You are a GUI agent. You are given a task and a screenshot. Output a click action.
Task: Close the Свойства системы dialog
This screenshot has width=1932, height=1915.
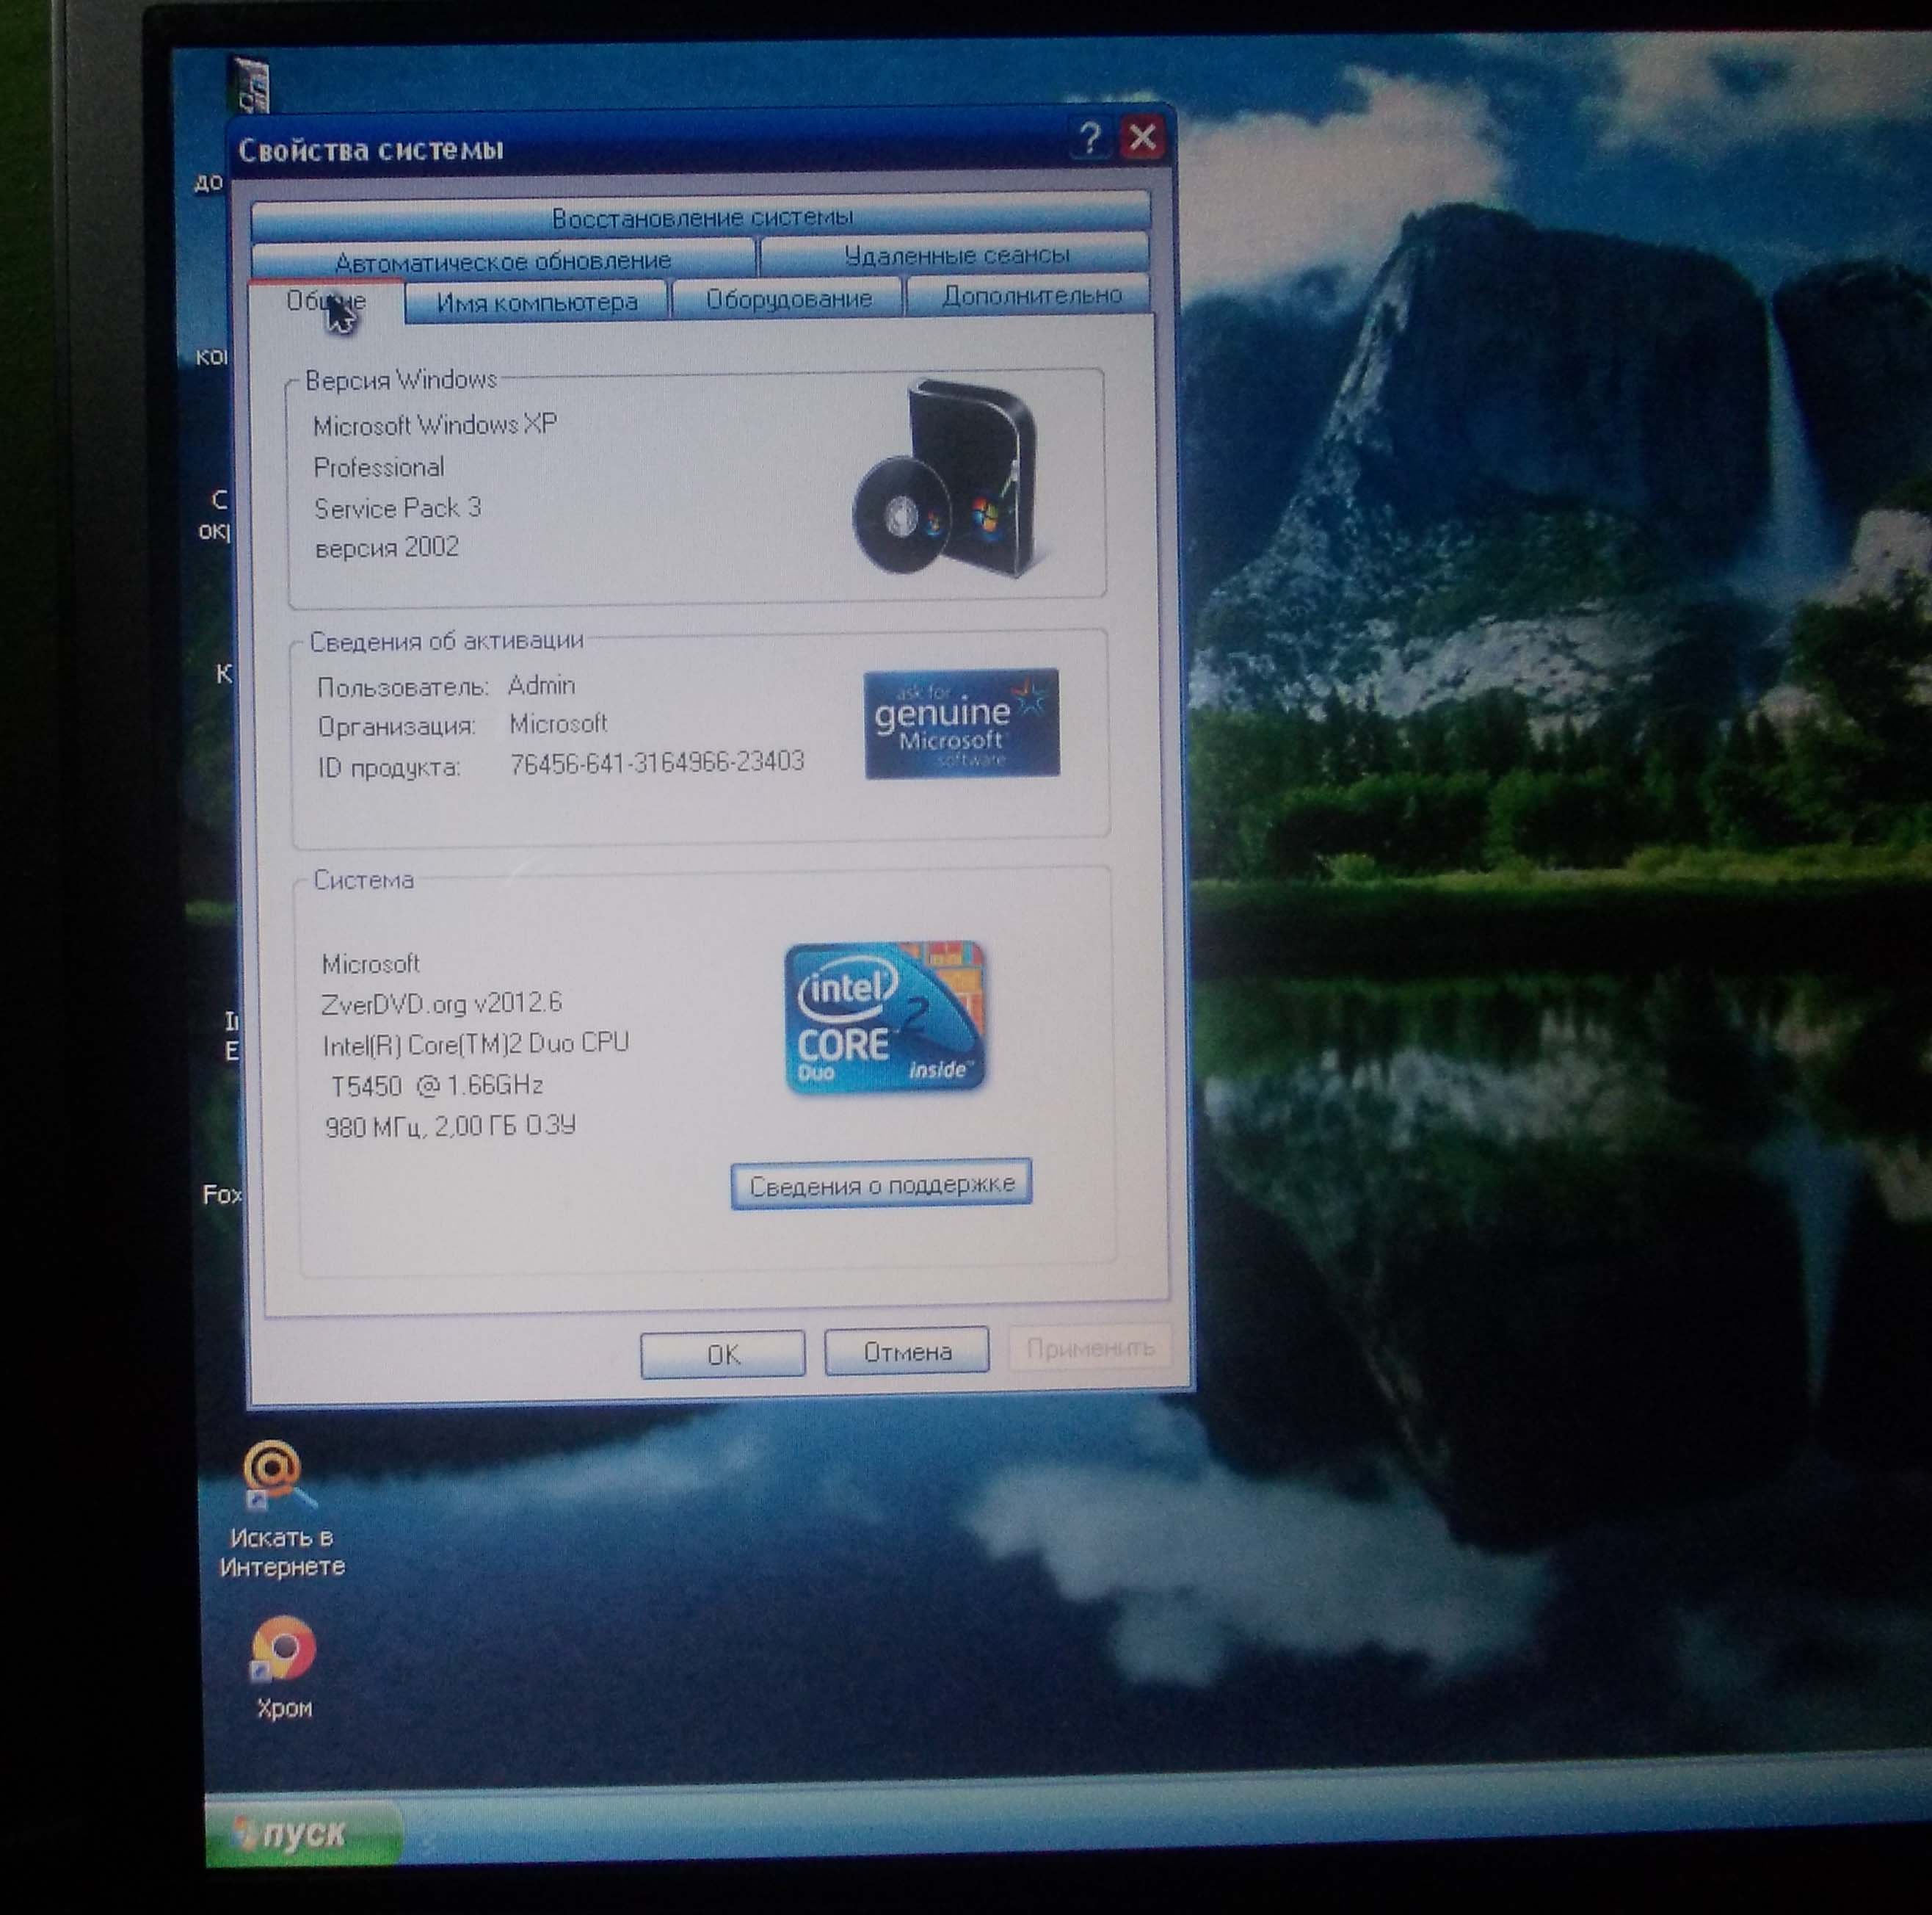click(x=1142, y=137)
